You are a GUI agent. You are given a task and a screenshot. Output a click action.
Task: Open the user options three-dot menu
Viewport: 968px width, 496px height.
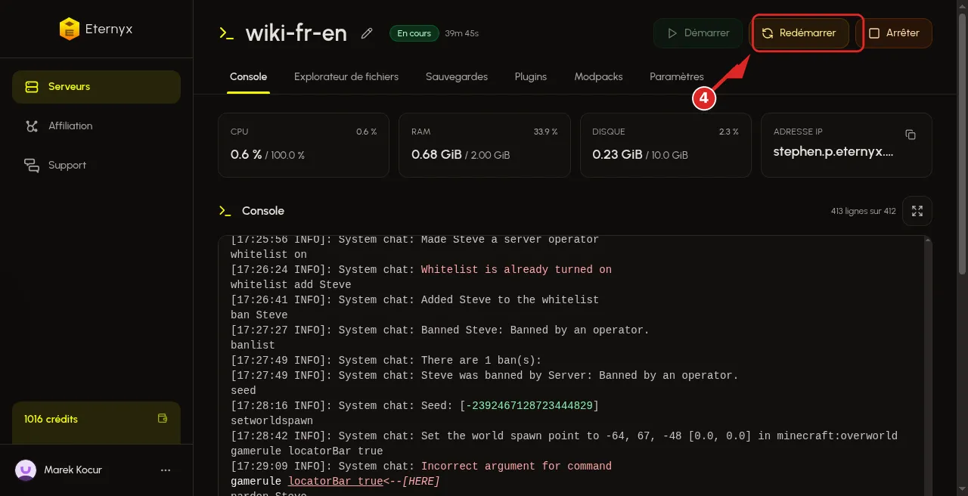[x=166, y=470]
